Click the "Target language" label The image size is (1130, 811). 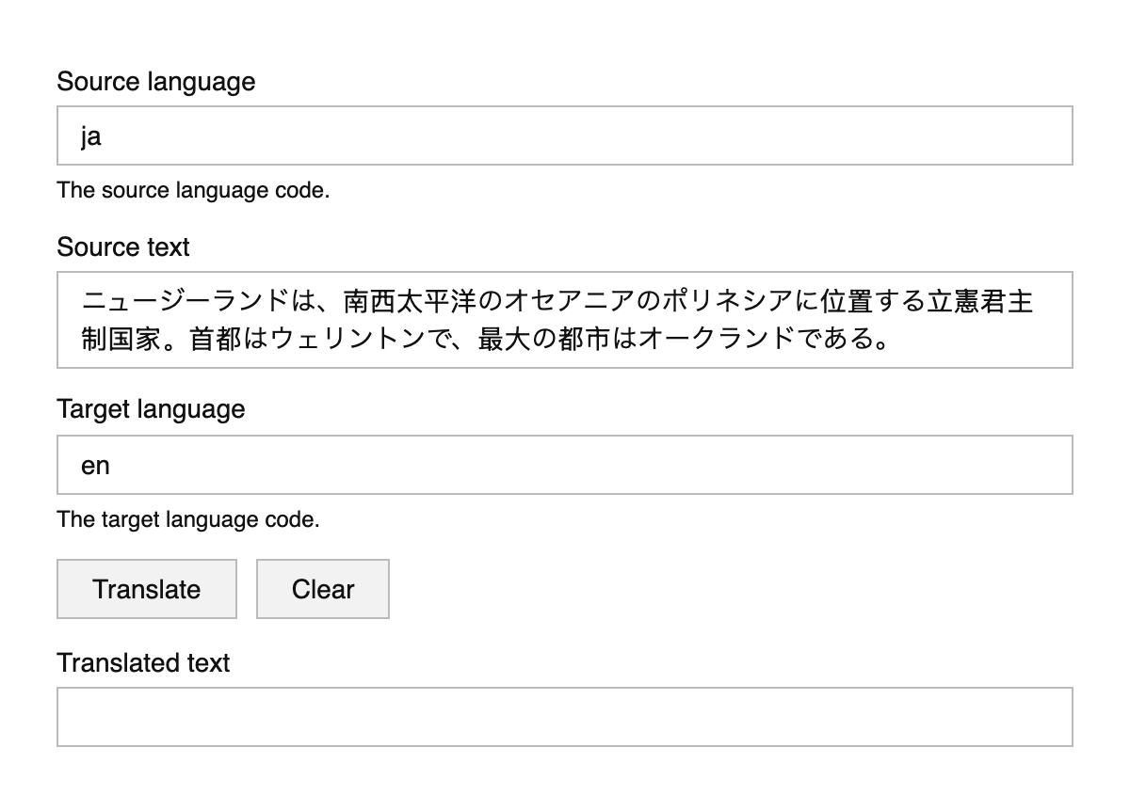(x=151, y=409)
